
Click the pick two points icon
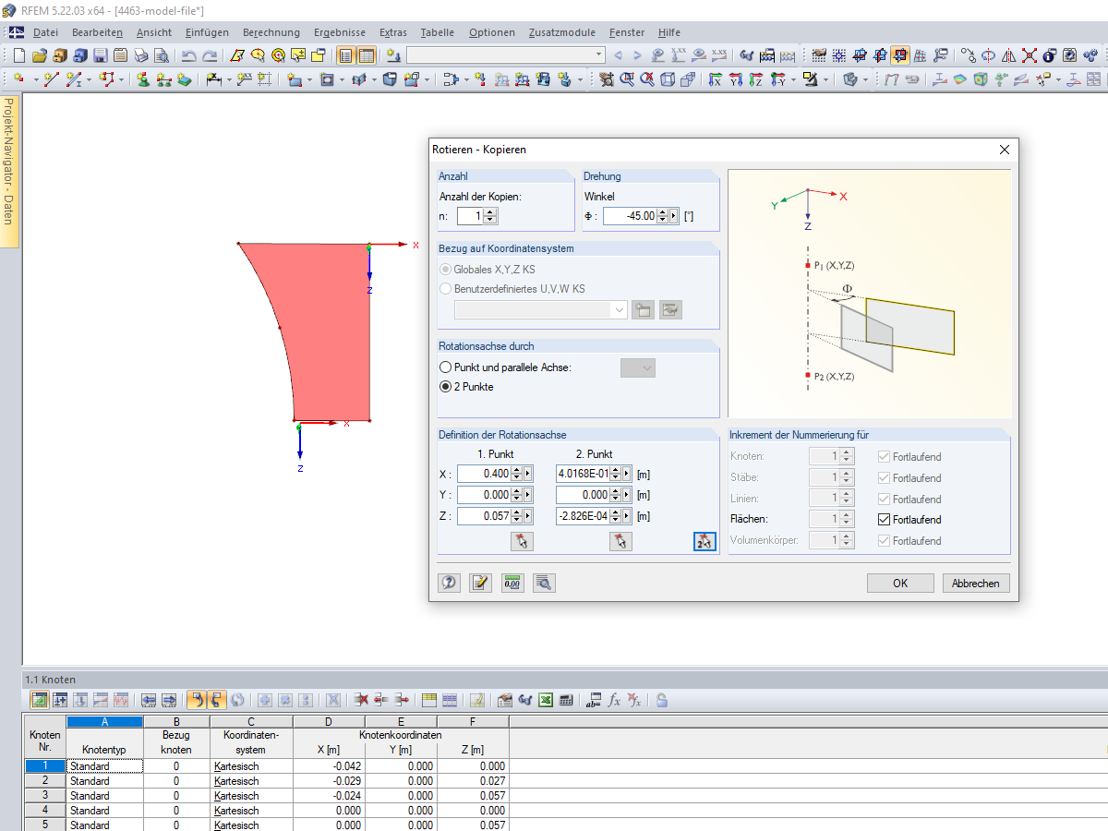pyautogui.click(x=705, y=542)
